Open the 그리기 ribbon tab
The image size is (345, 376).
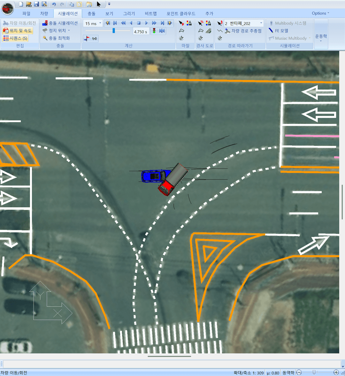point(129,13)
